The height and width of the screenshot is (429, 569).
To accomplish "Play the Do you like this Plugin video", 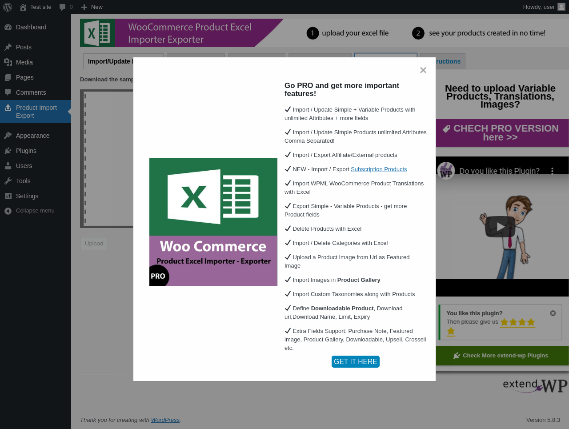I will 500,227.
